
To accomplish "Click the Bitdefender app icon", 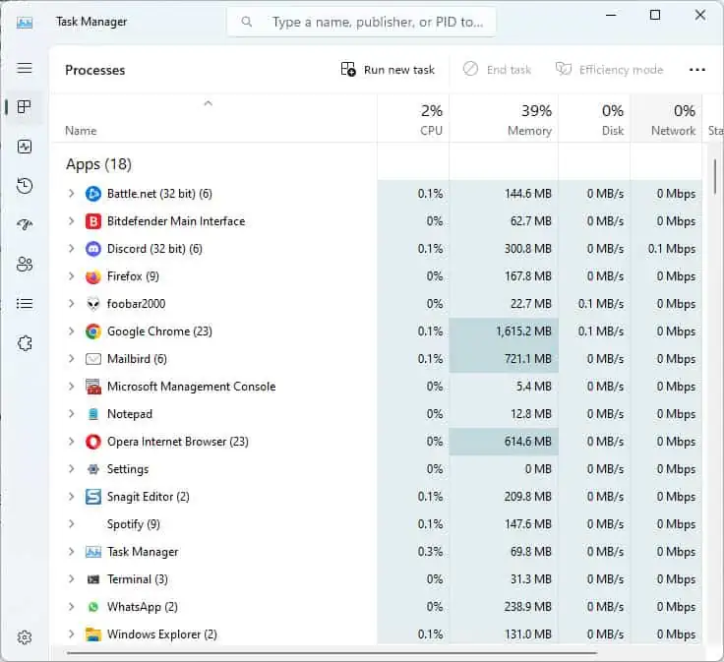I will click(93, 221).
